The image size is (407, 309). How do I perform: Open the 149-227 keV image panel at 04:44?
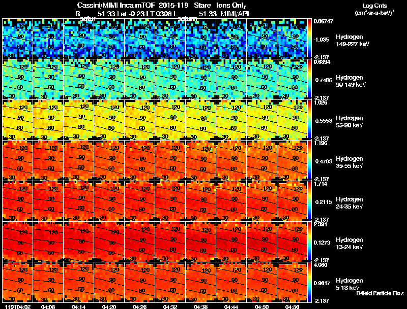(x=231, y=39)
